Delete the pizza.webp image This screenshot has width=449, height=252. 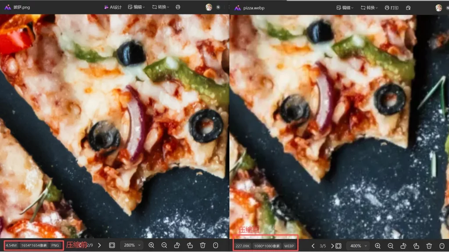429,246
